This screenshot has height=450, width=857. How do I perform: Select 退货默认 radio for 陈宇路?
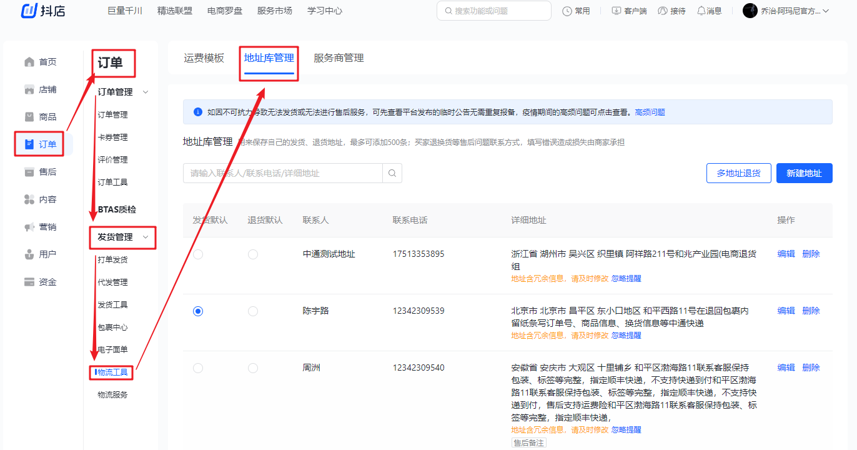click(253, 311)
